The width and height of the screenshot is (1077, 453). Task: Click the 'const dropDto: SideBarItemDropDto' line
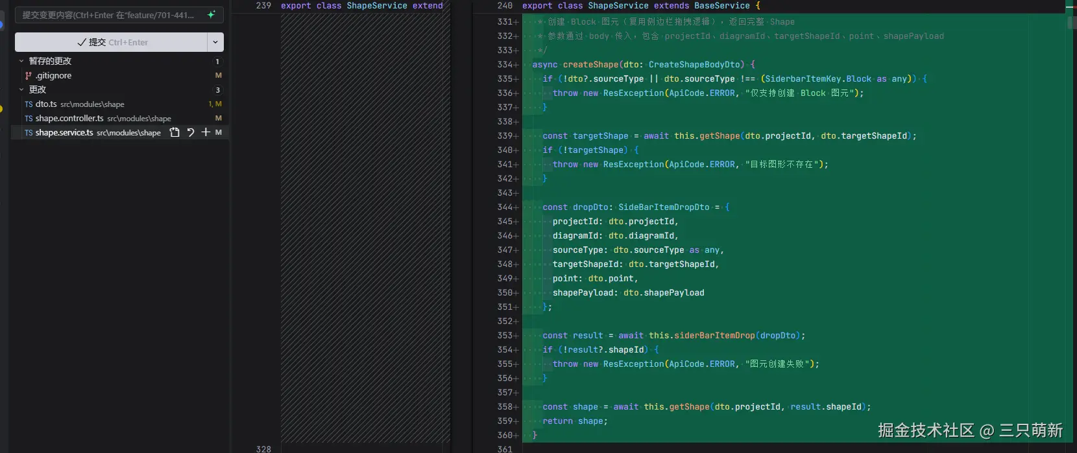pyautogui.click(x=636, y=207)
